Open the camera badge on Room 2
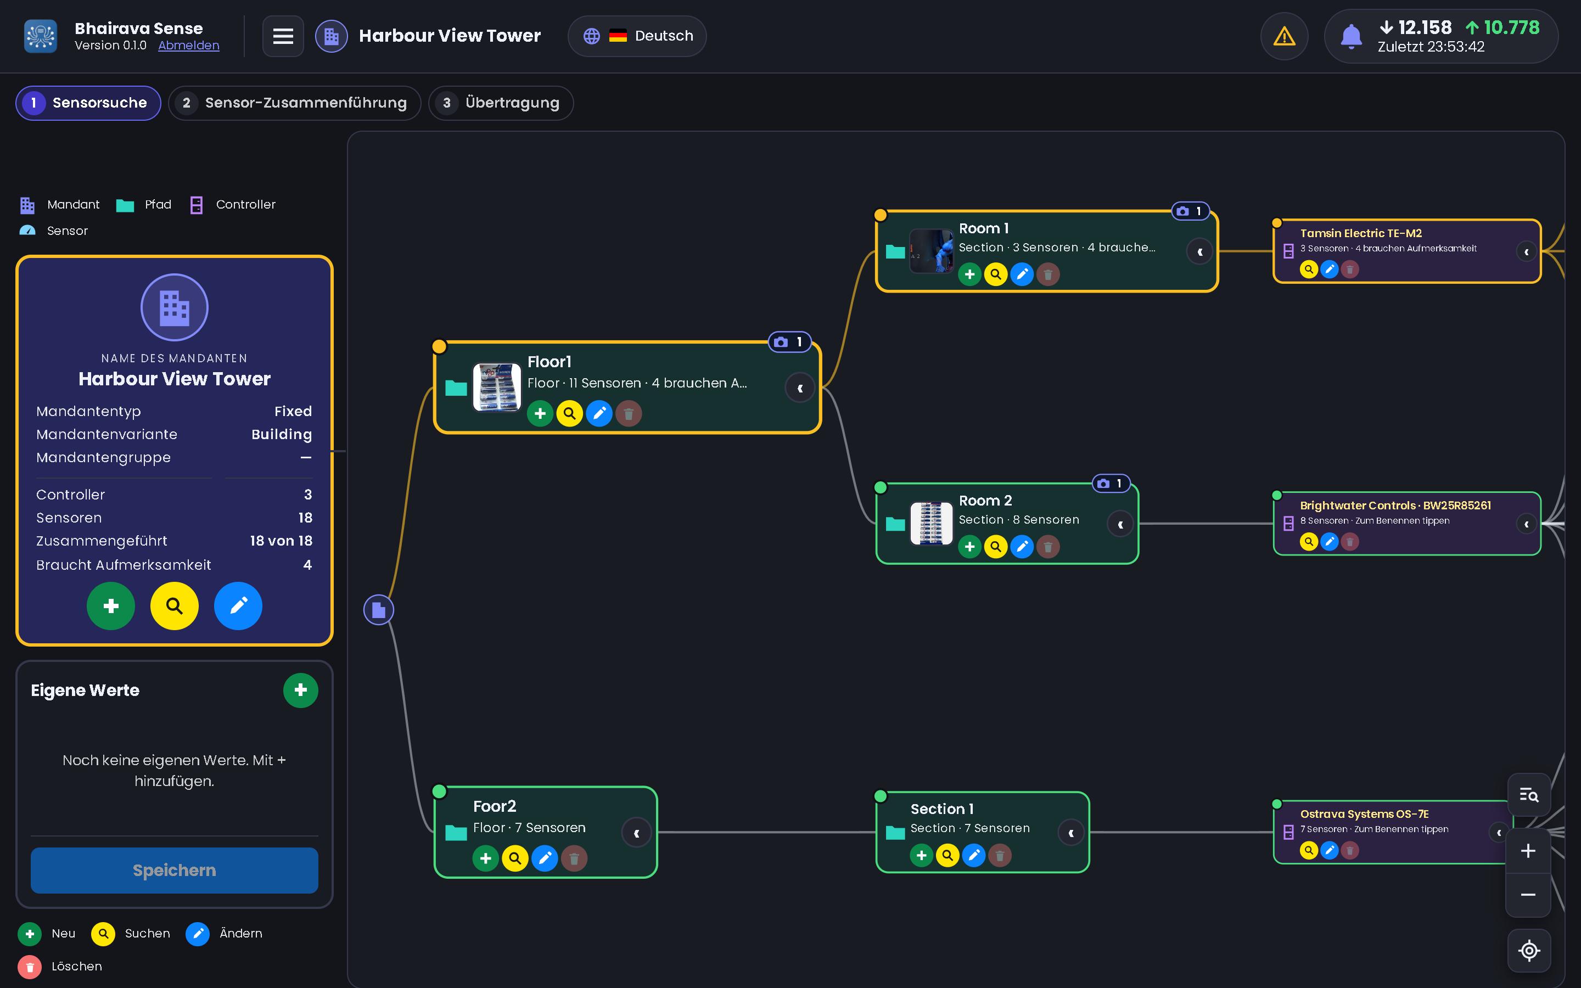1581x988 pixels. [1111, 484]
